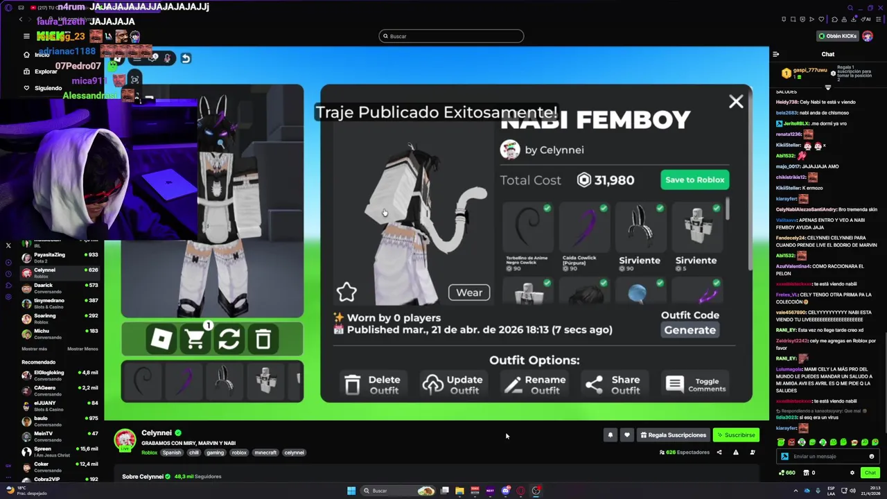The height and width of the screenshot is (499, 887).
Task: Click the Wear button on the outfit preview
Action: click(x=469, y=292)
